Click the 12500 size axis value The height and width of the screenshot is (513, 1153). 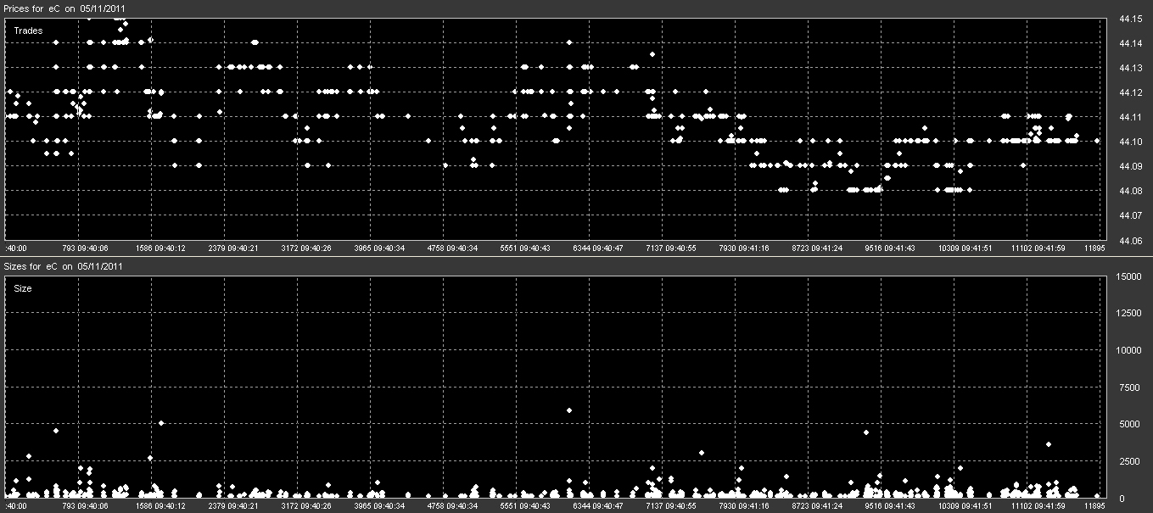tap(1128, 314)
